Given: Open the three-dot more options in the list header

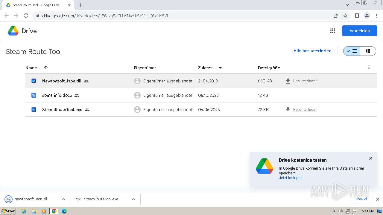Looking at the screenshot, I should click(369, 67).
